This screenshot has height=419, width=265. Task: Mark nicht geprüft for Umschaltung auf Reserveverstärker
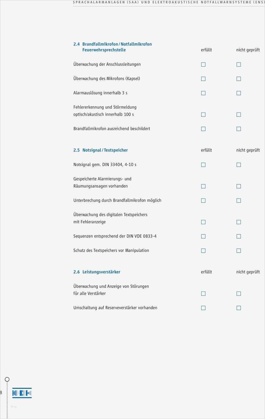coord(239,308)
